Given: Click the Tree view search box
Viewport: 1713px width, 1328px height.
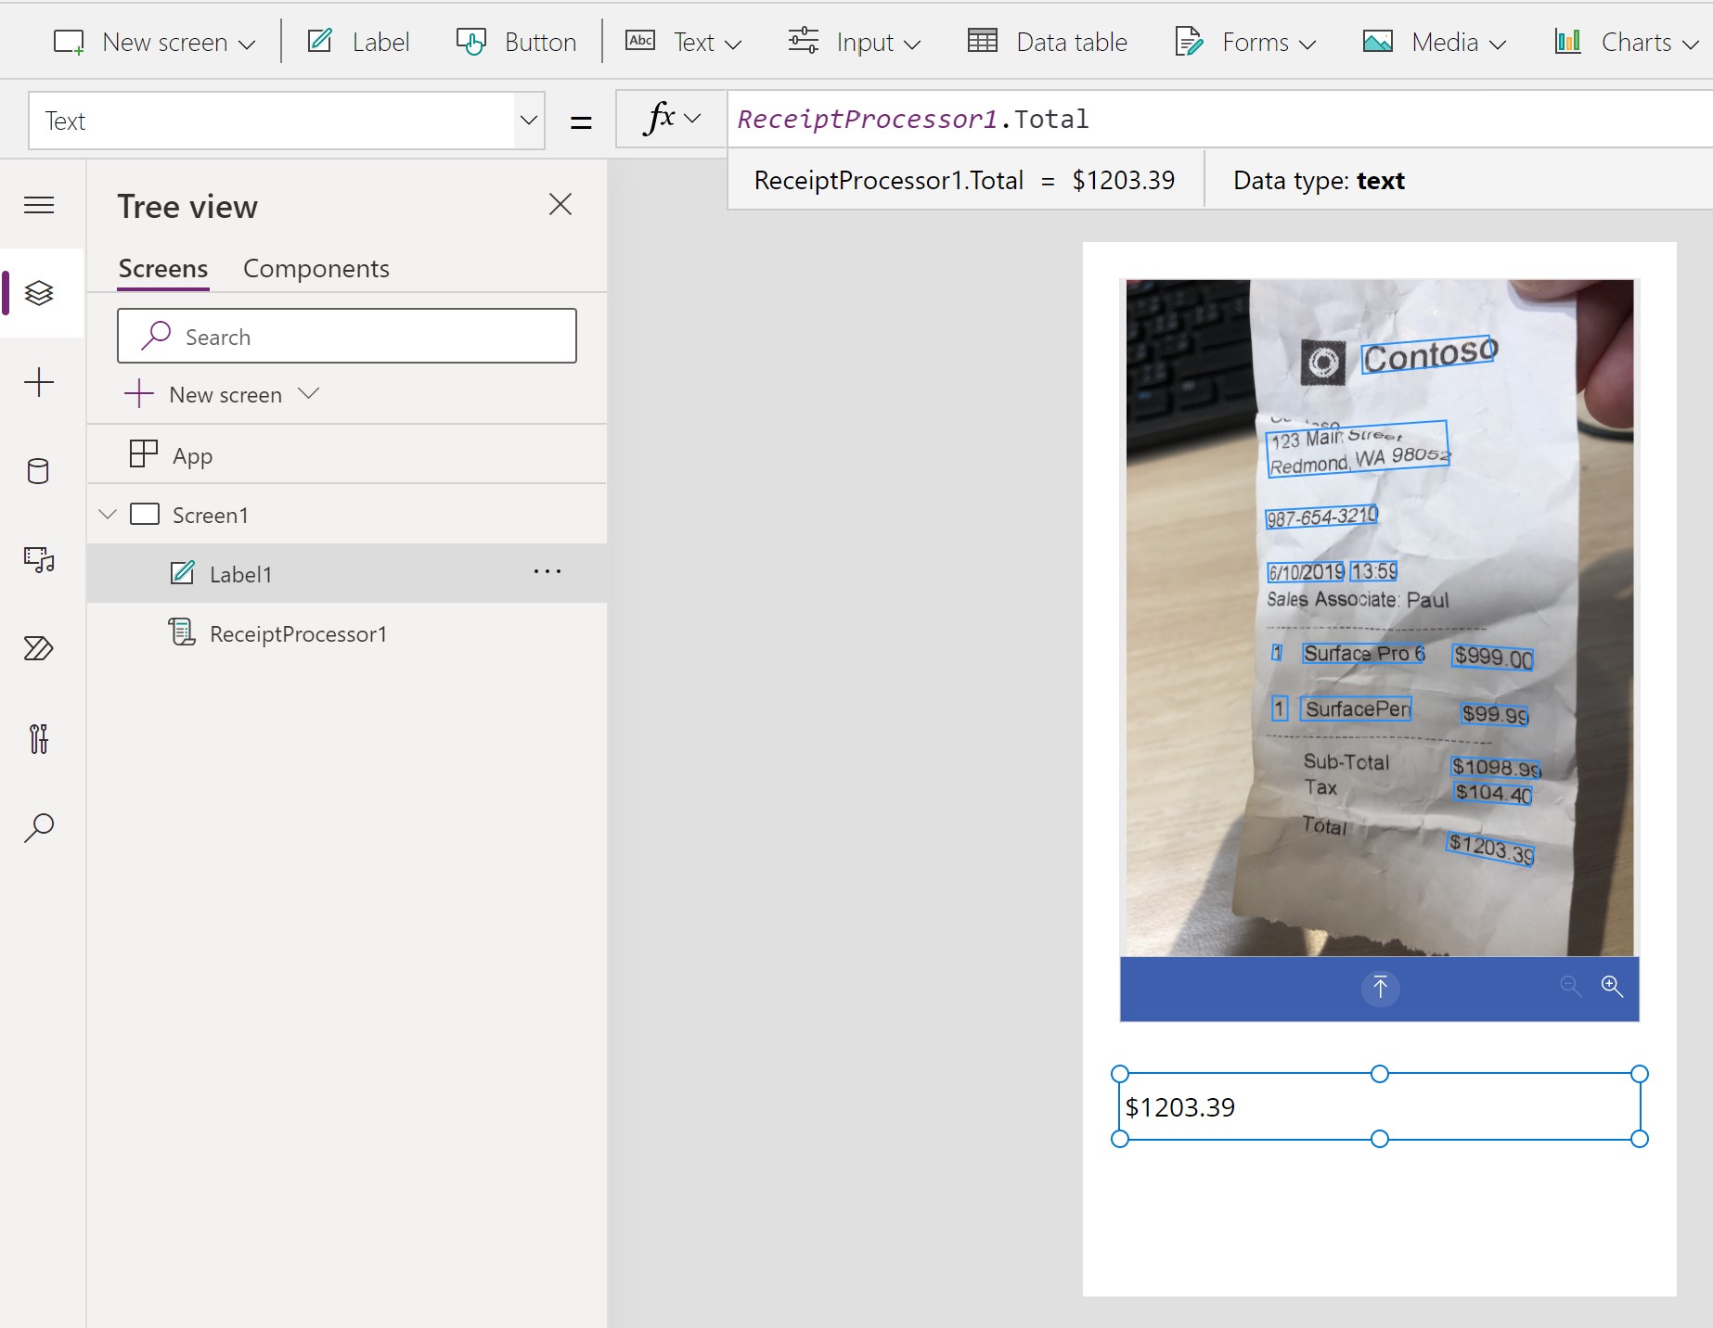Looking at the screenshot, I should pyautogui.click(x=347, y=336).
